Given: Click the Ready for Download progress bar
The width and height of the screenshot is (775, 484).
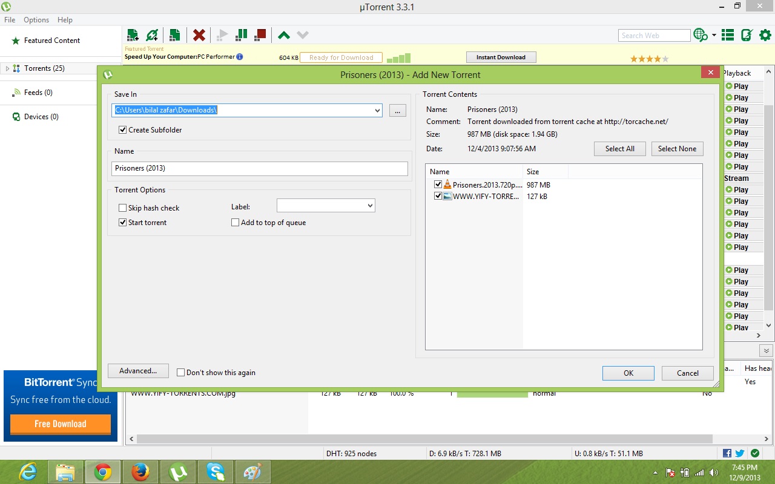Looking at the screenshot, I should tap(341, 57).
